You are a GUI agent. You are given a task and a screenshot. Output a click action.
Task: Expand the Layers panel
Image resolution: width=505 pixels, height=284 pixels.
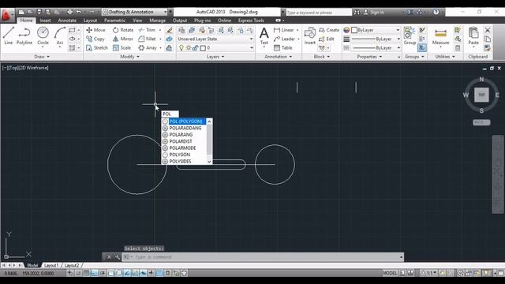(x=215, y=57)
